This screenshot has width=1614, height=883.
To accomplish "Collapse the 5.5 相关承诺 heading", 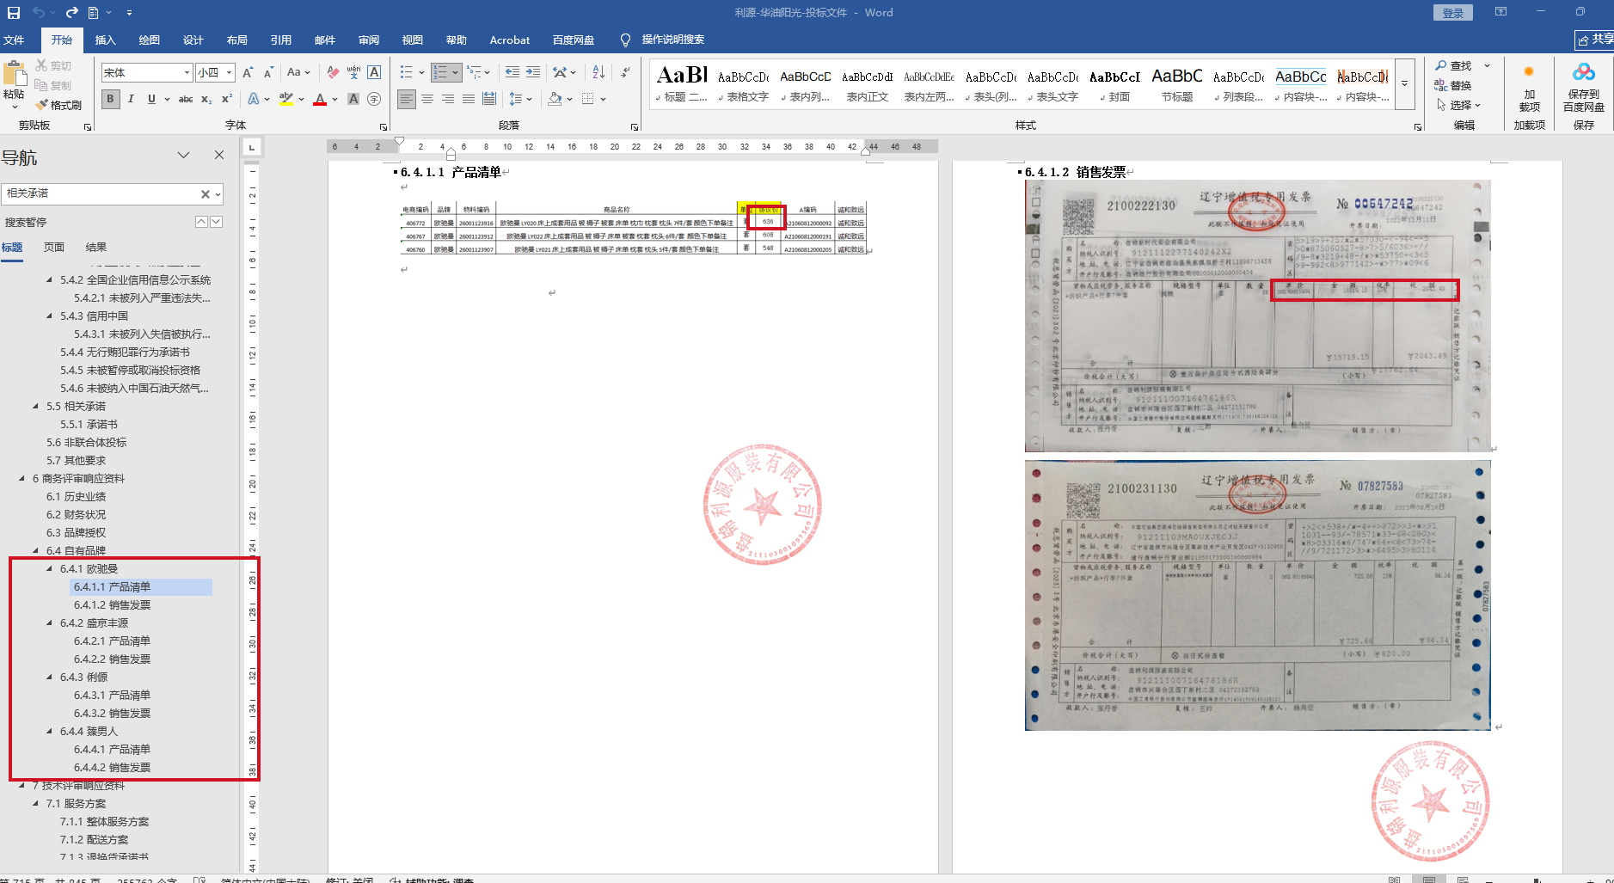I will pos(36,407).
